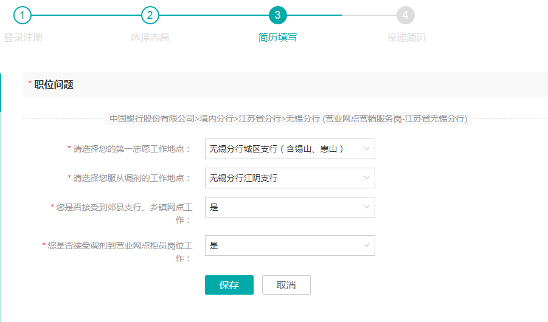Select the 简历填写 step label
This screenshot has height=322, width=548.
277,38
